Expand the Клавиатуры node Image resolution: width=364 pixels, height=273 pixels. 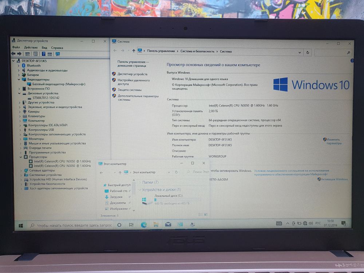click(20, 116)
